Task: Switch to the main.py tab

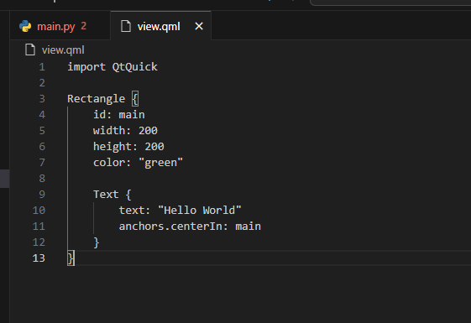Action: (60, 26)
